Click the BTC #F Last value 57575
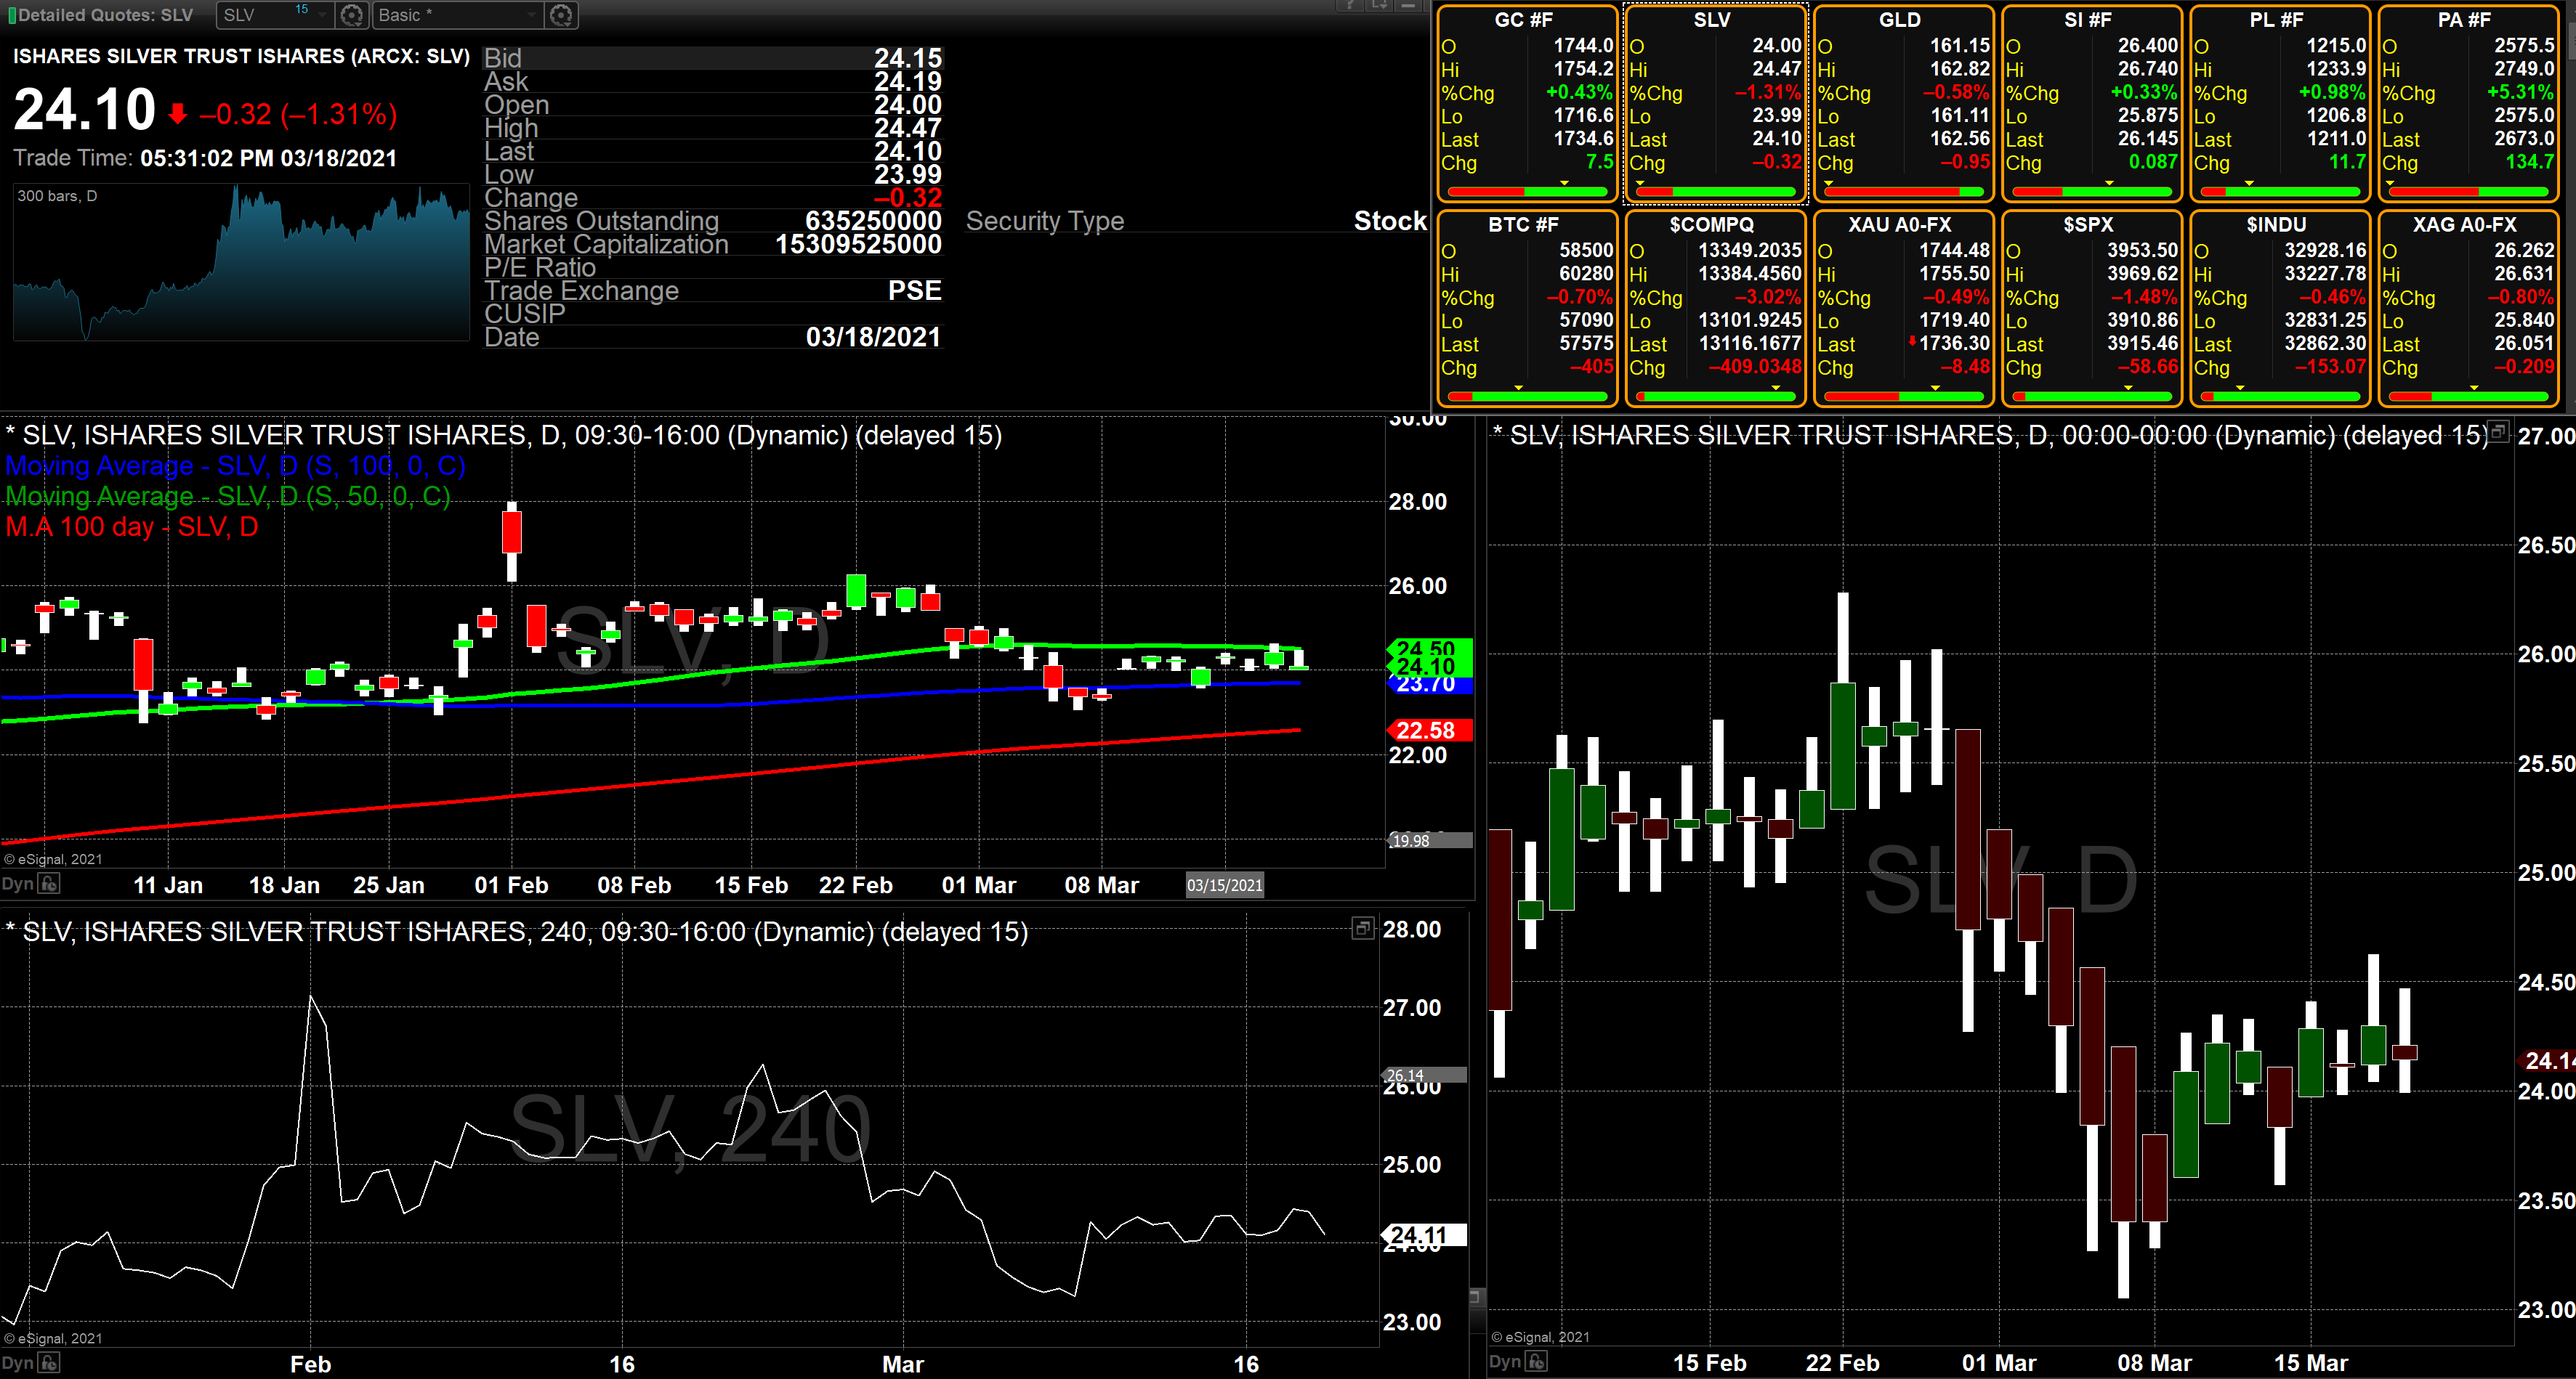 1586,343
